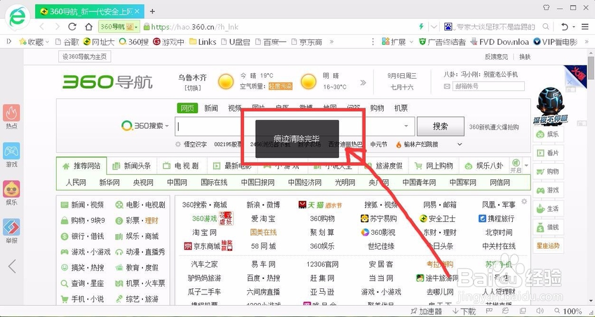Open a new tab with plus icon

[152, 11]
